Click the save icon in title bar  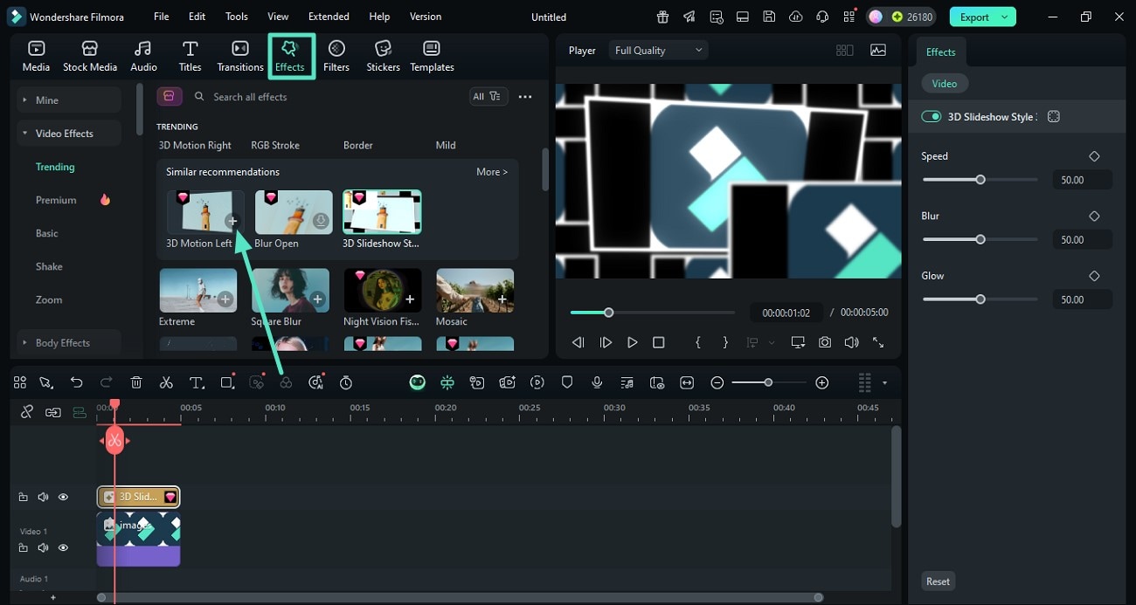point(769,17)
